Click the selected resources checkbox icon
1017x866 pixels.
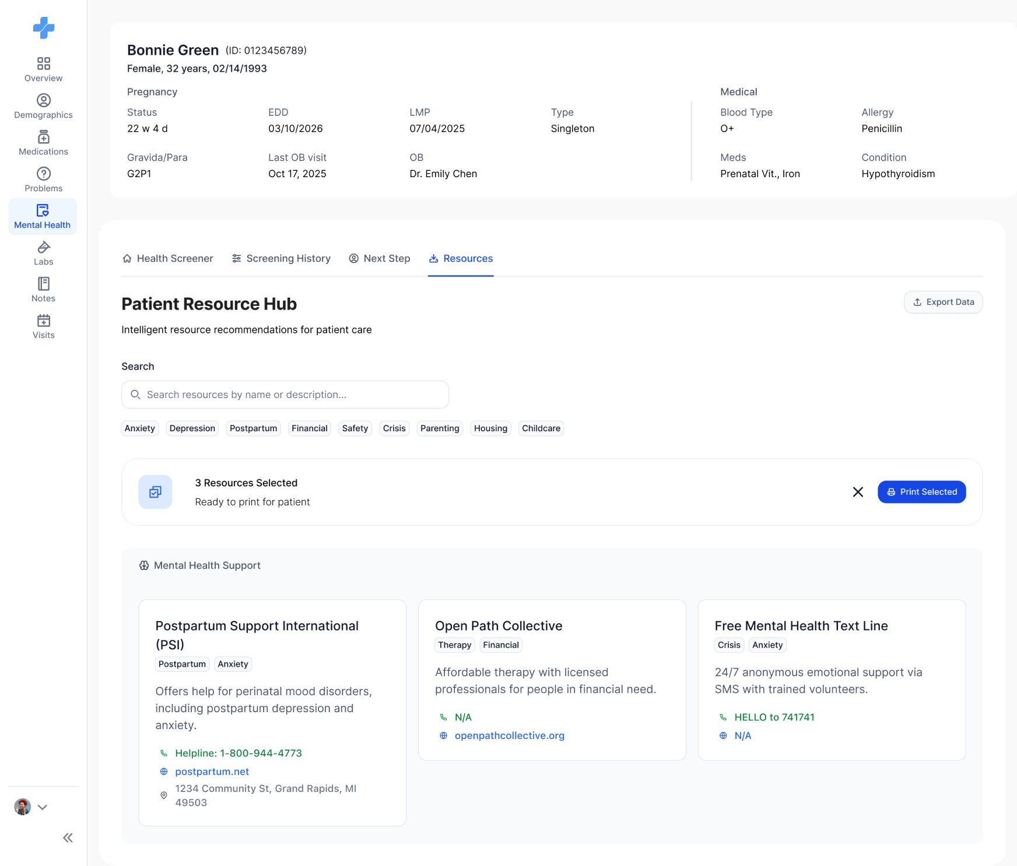click(x=155, y=492)
